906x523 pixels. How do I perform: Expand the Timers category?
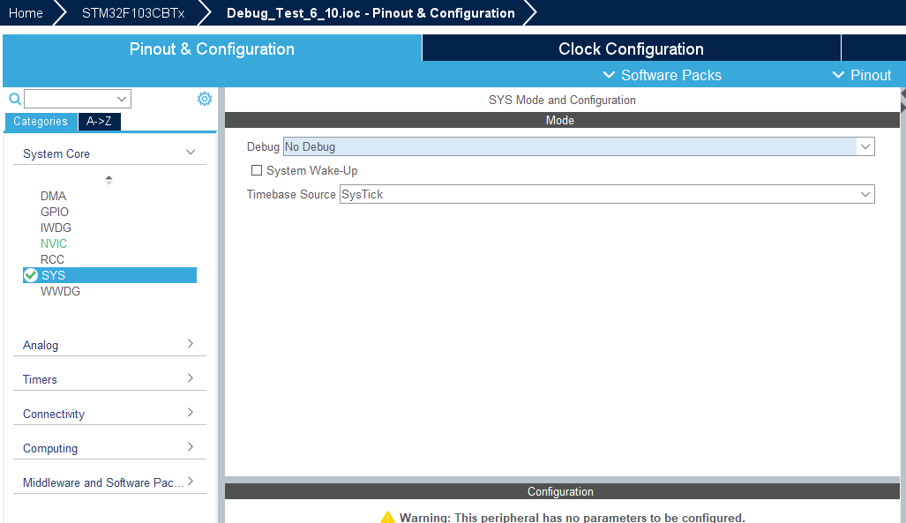(190, 379)
